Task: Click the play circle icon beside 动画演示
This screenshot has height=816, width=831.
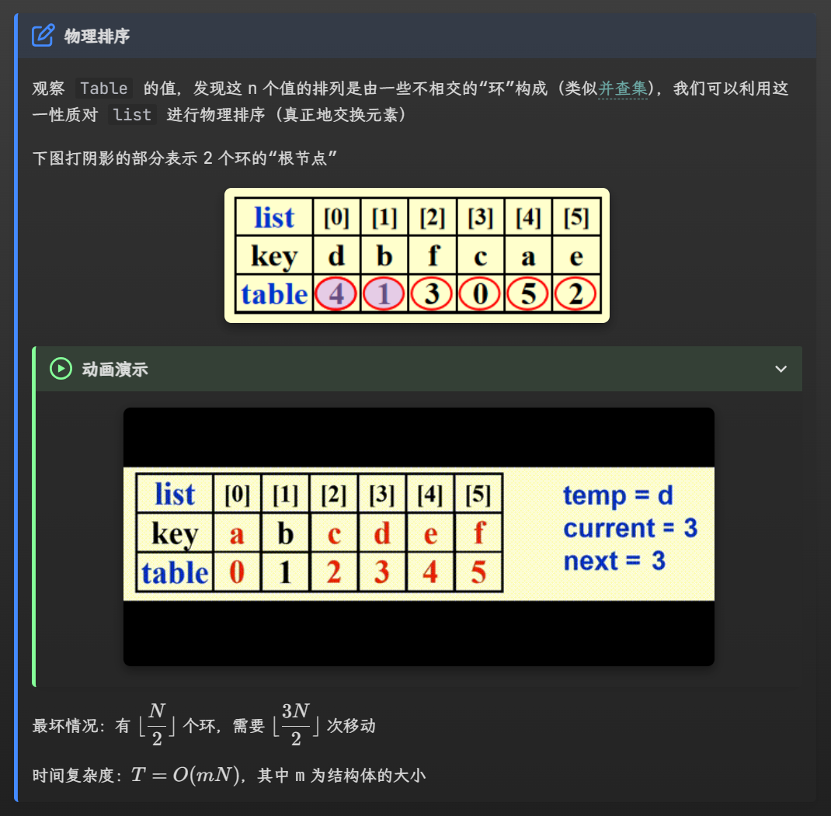Action: click(61, 369)
